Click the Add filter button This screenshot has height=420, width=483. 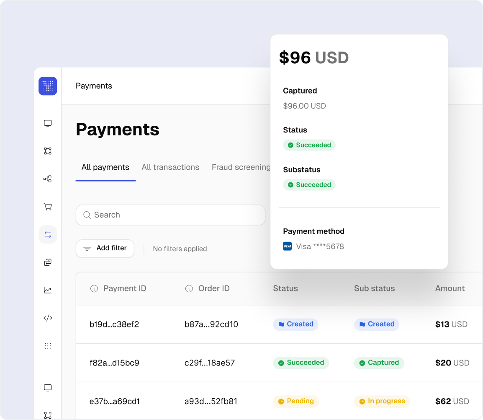[105, 249]
